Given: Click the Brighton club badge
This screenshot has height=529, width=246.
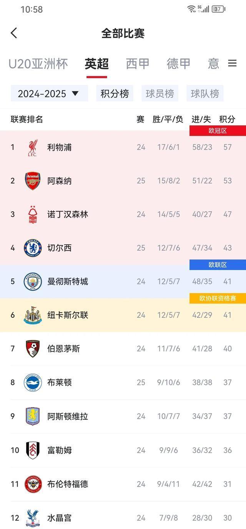Looking at the screenshot, I should coord(33,382).
